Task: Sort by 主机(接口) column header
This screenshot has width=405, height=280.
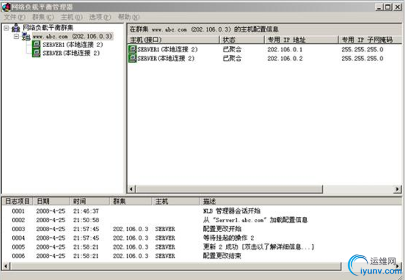Action: [174, 40]
